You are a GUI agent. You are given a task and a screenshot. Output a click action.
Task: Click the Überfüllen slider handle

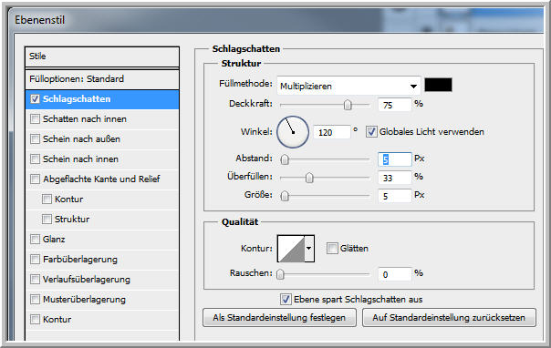pos(309,178)
